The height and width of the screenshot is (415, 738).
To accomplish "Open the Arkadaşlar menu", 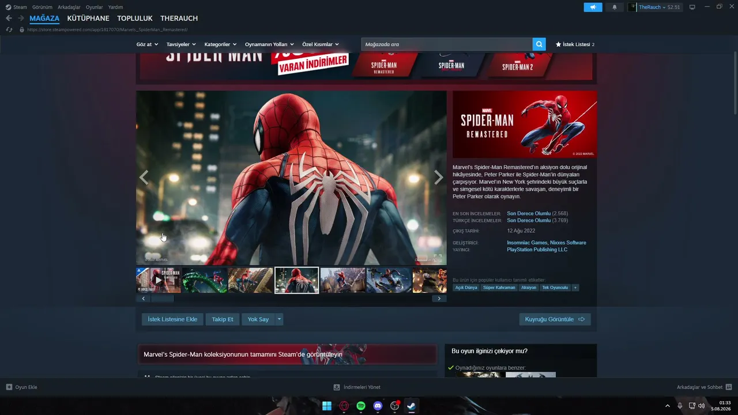I will (69, 7).
